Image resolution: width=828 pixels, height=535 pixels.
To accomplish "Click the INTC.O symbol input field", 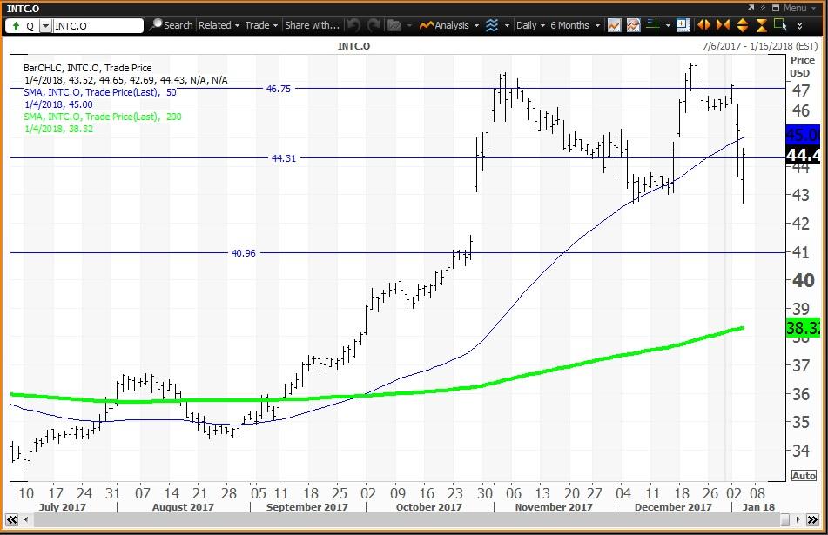I will [x=98, y=26].
